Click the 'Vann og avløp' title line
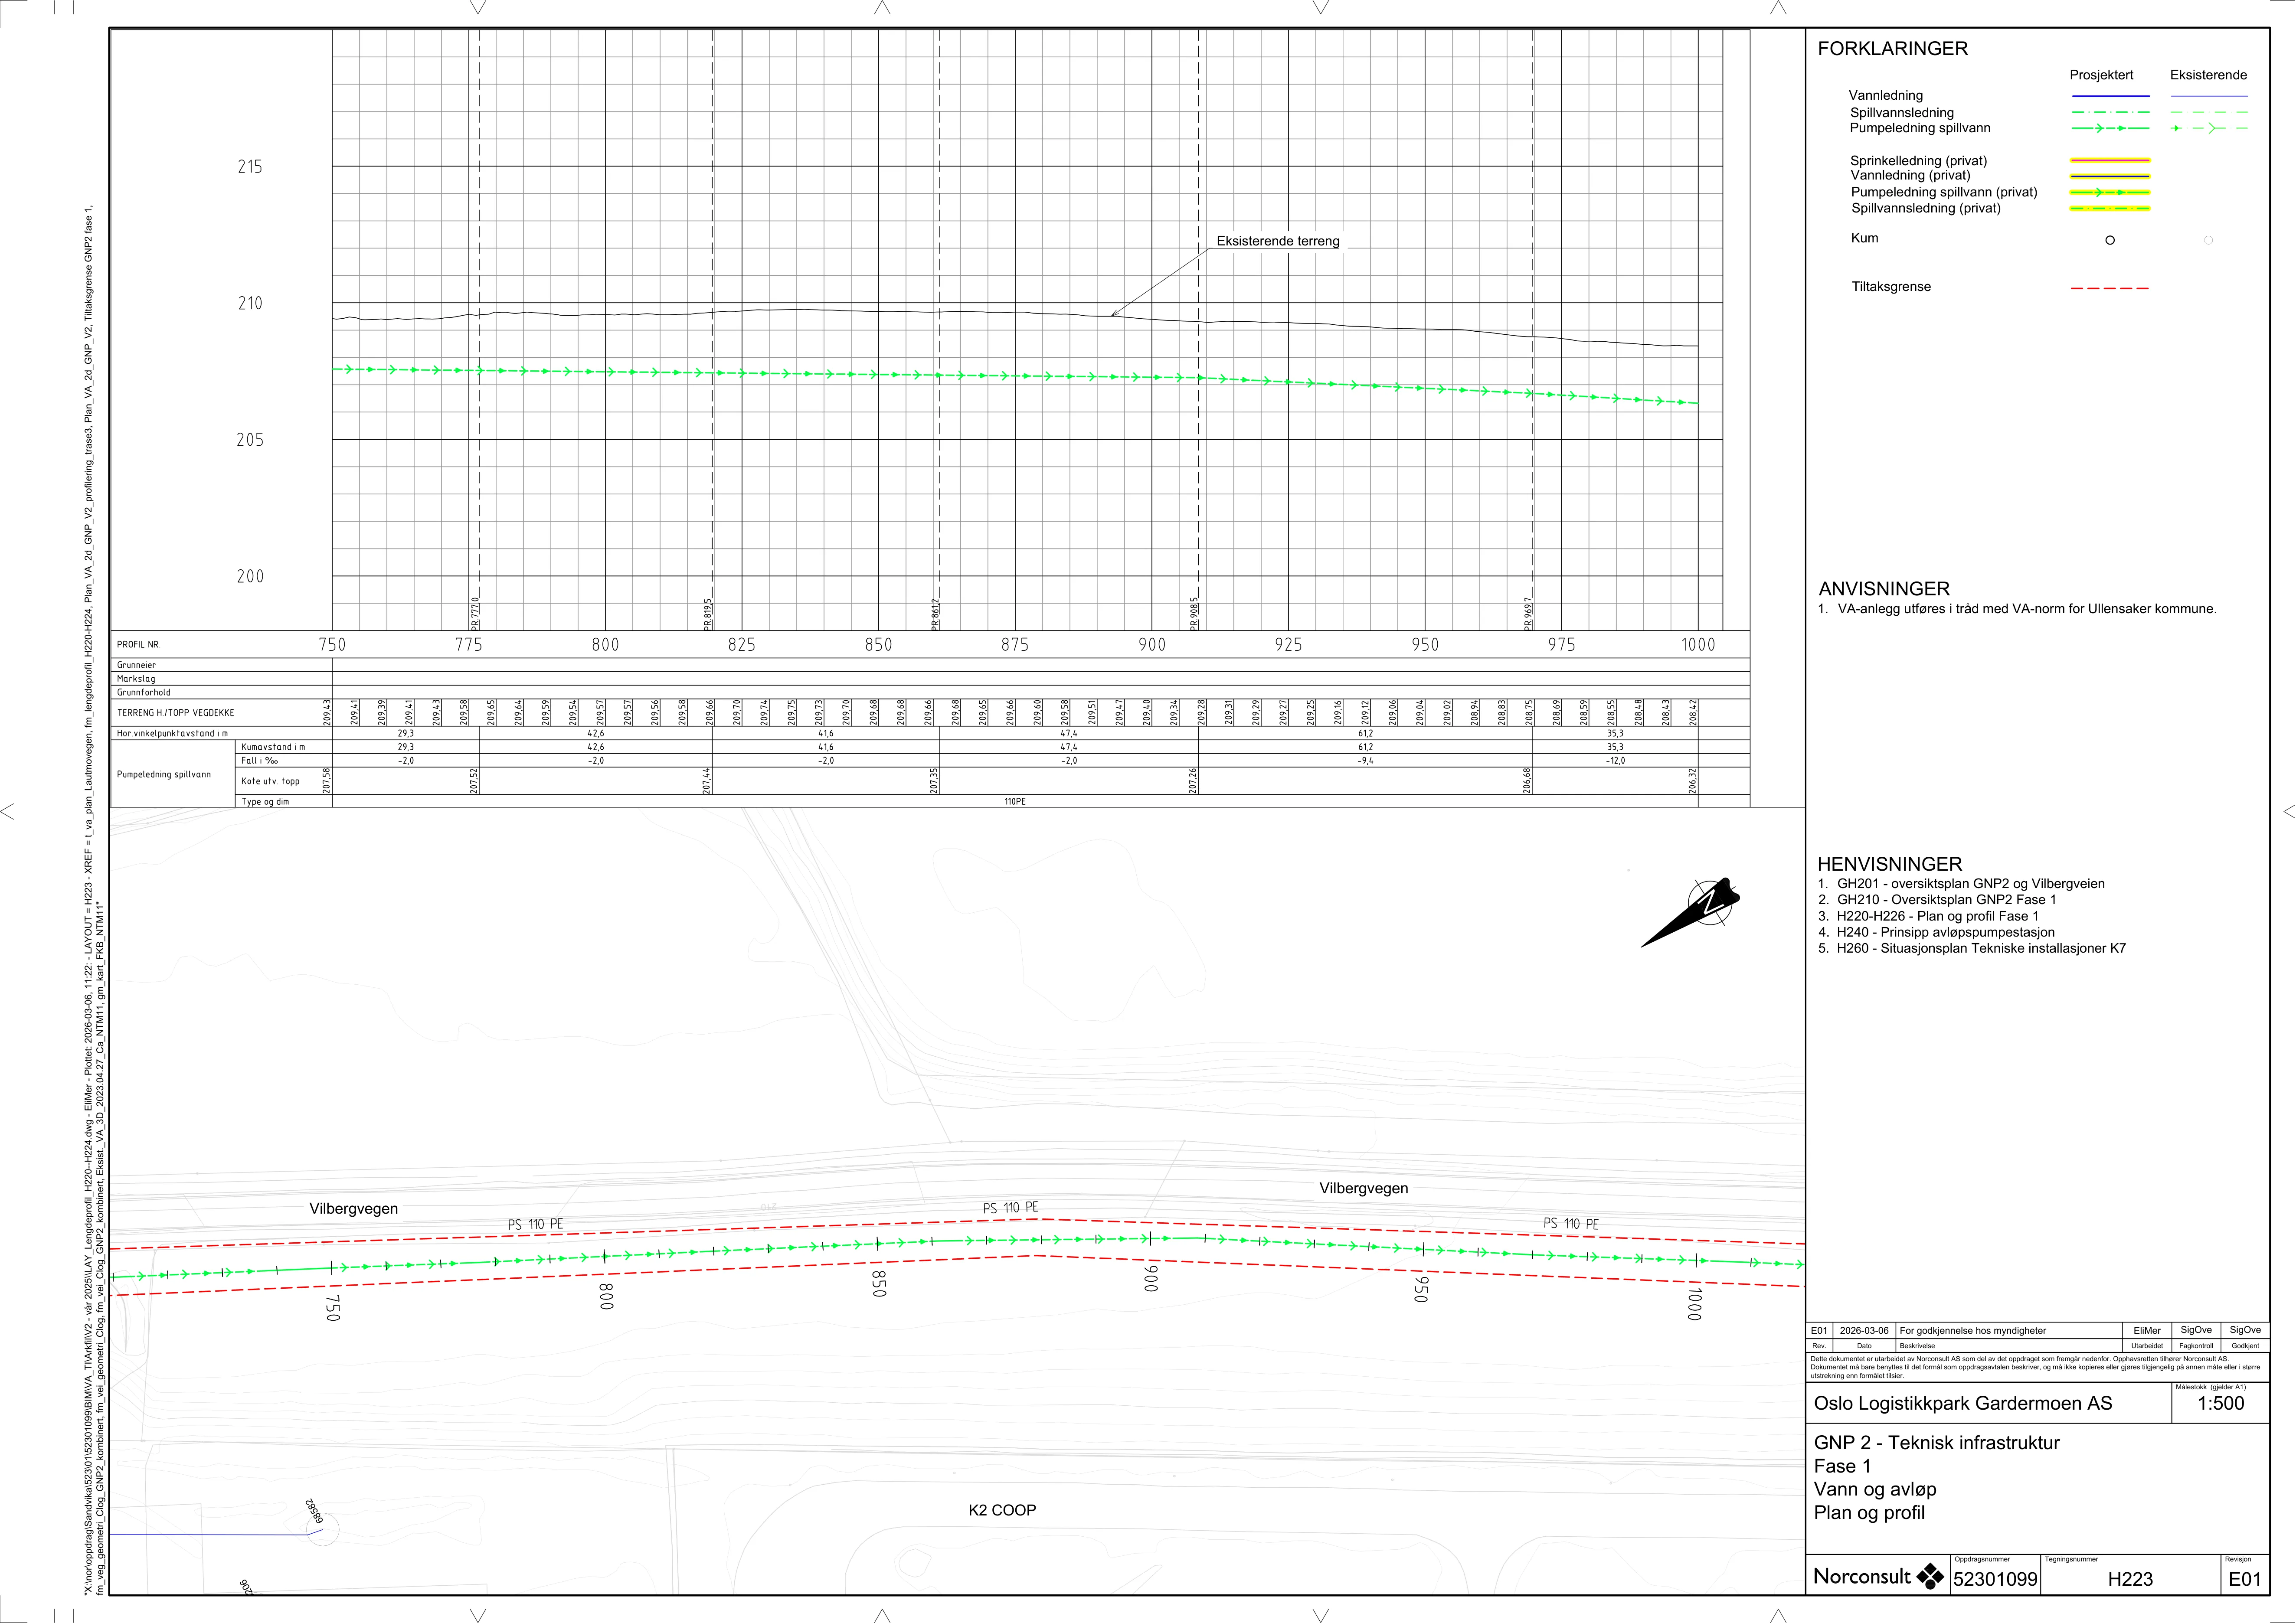Viewport: 2296px width, 1623px height. [x=1875, y=1490]
